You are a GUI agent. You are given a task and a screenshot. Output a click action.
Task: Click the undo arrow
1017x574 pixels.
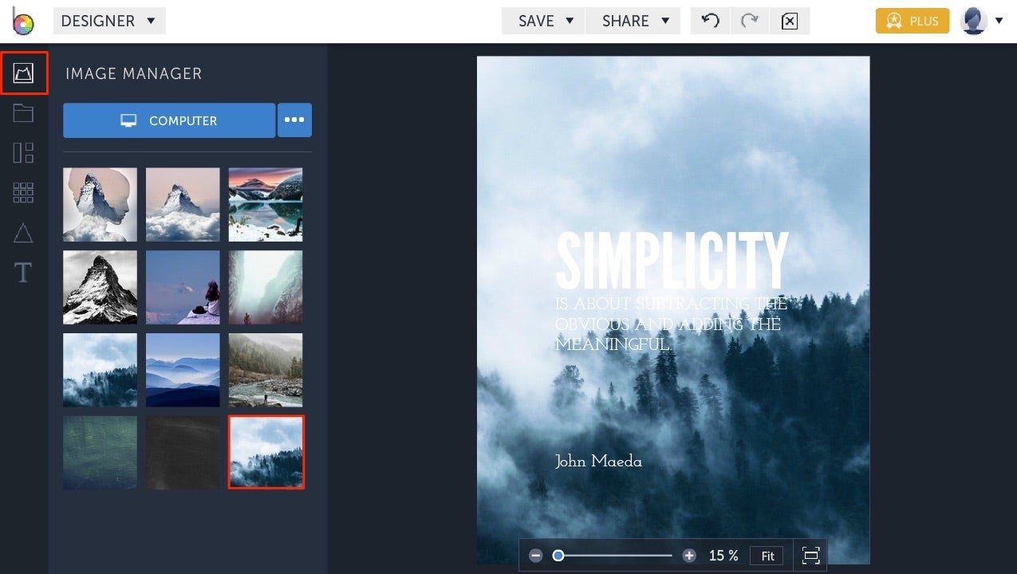click(710, 22)
